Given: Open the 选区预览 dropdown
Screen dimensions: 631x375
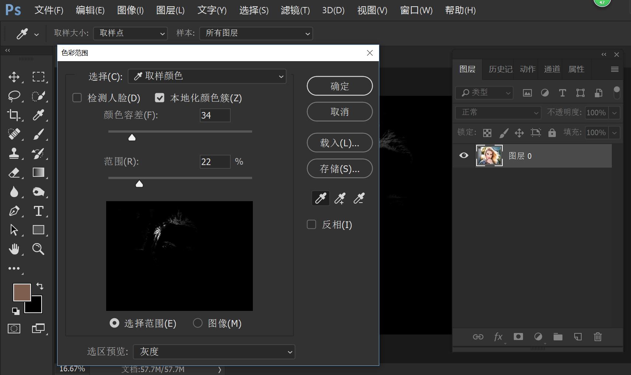Looking at the screenshot, I should 214,352.
